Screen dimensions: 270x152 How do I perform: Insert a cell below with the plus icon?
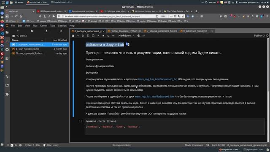78,35
